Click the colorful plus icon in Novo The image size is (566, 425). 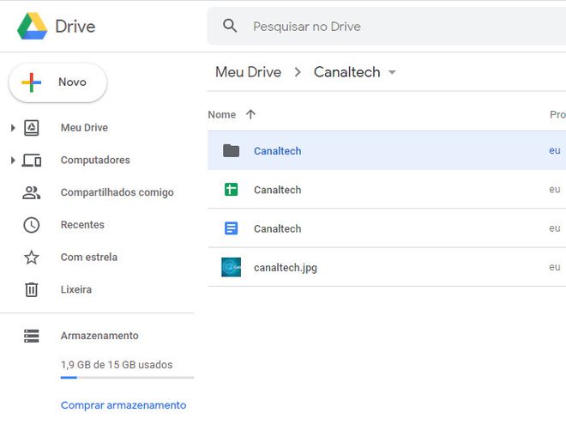(x=32, y=82)
